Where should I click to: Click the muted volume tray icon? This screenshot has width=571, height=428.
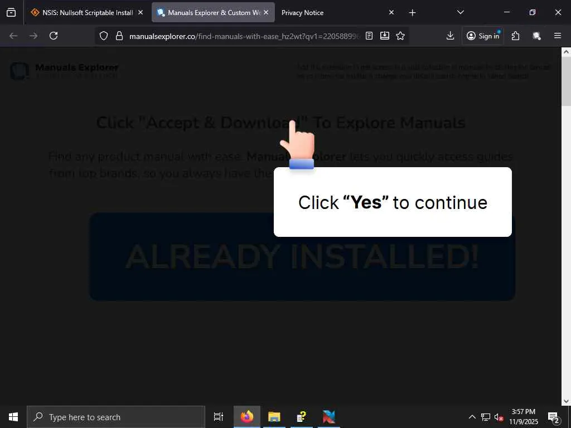point(499,417)
